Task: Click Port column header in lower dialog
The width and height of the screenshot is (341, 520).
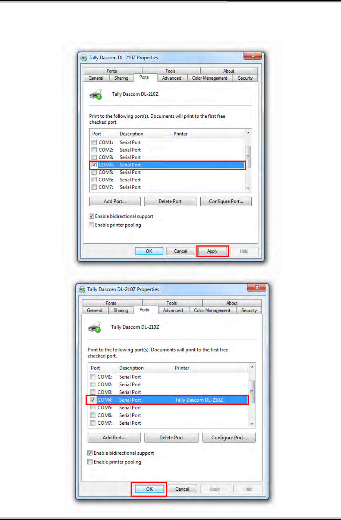Action: pos(95,368)
